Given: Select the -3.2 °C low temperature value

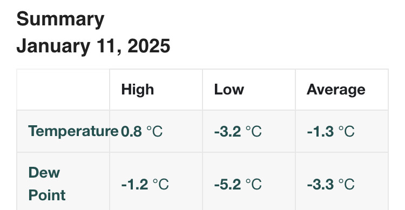Looking at the screenshot, I should point(238,132).
